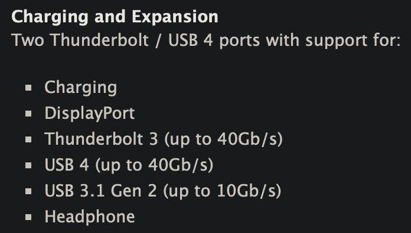The image size is (411, 233).
Task: Select the DisplayPort list item
Action: coord(90,114)
